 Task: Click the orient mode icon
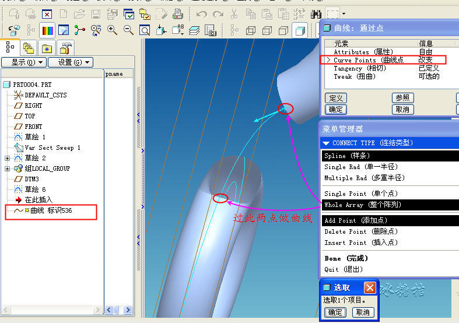(x=96, y=30)
